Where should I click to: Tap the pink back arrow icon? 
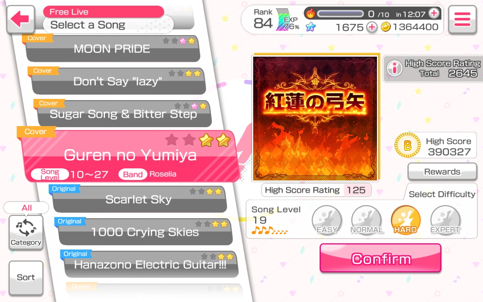click(20, 19)
